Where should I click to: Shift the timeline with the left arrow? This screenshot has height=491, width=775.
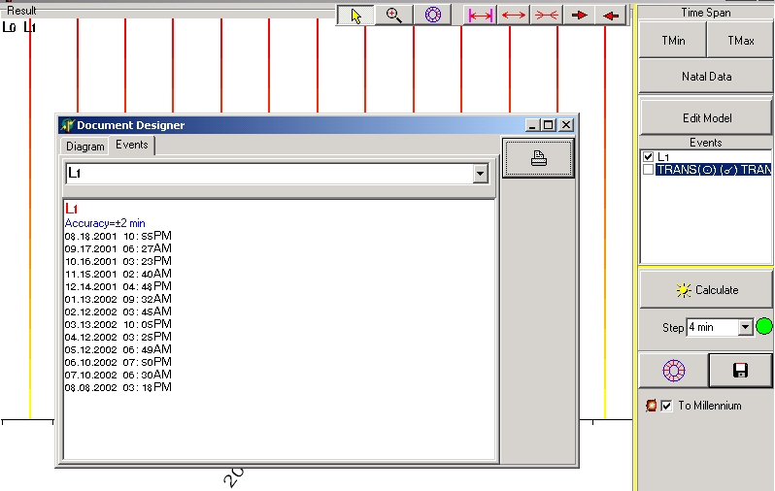click(x=610, y=16)
